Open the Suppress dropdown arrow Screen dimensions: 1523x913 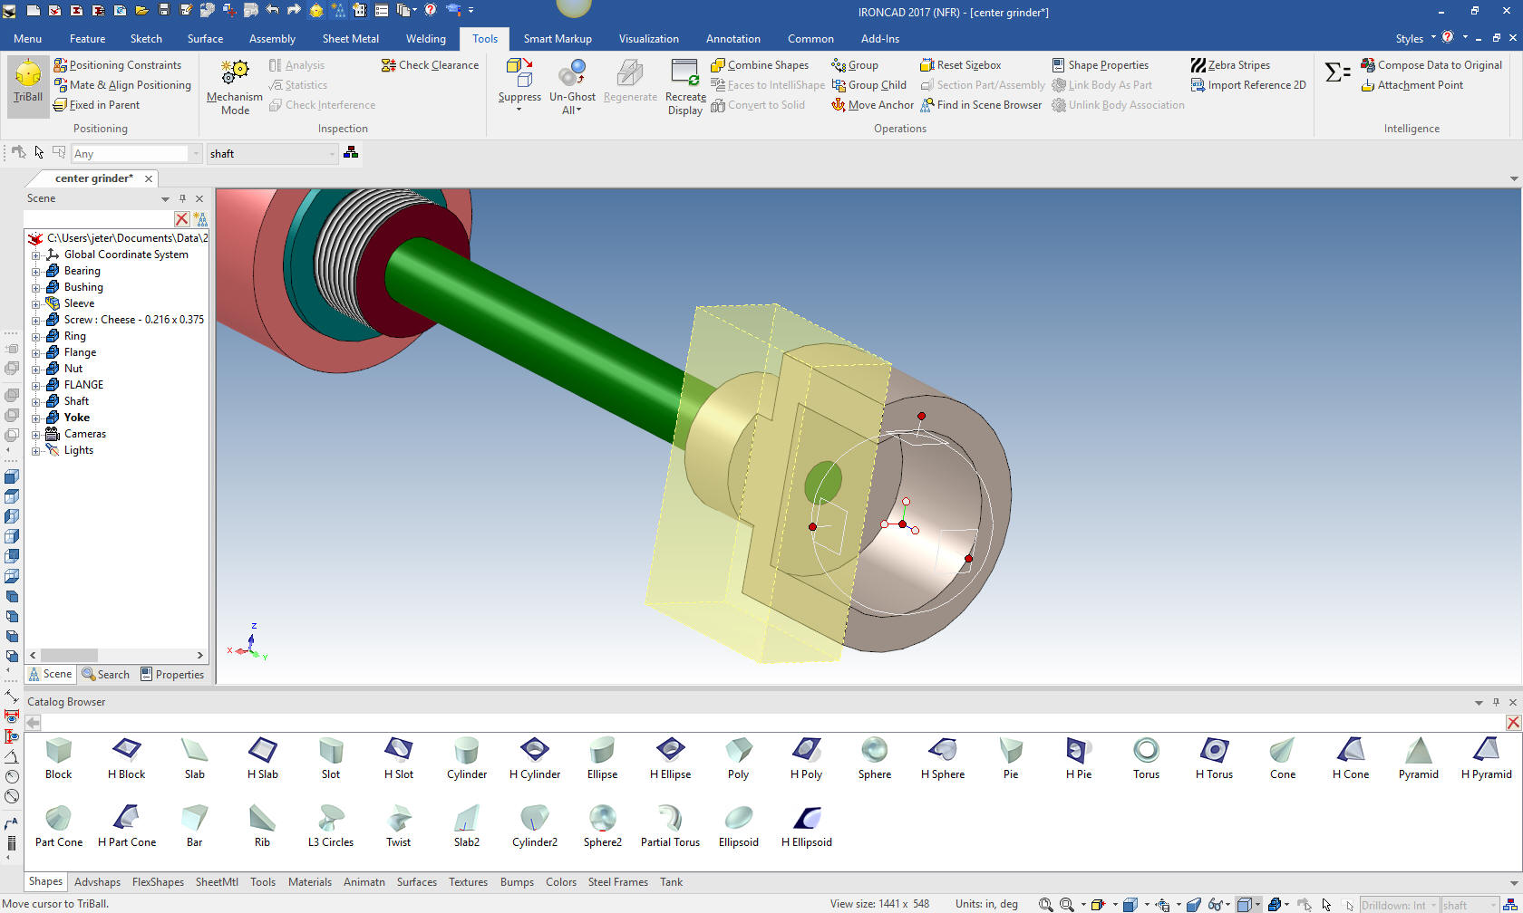[x=519, y=111]
